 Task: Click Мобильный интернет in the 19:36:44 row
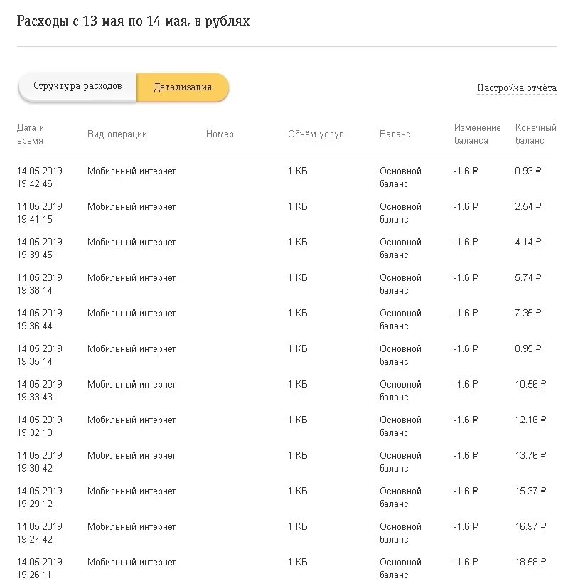click(132, 313)
